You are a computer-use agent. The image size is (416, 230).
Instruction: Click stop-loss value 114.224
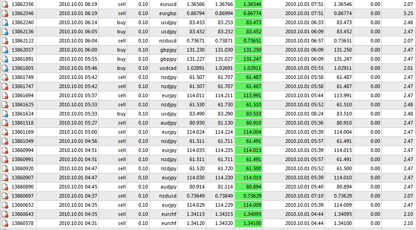coord(224,132)
